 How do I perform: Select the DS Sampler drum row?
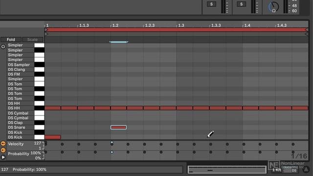(19, 65)
